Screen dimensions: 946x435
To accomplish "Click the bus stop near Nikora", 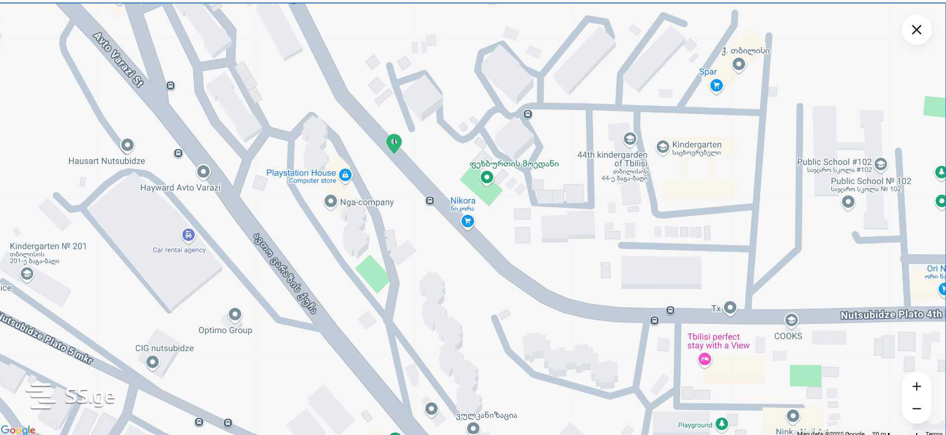I will [x=430, y=200].
